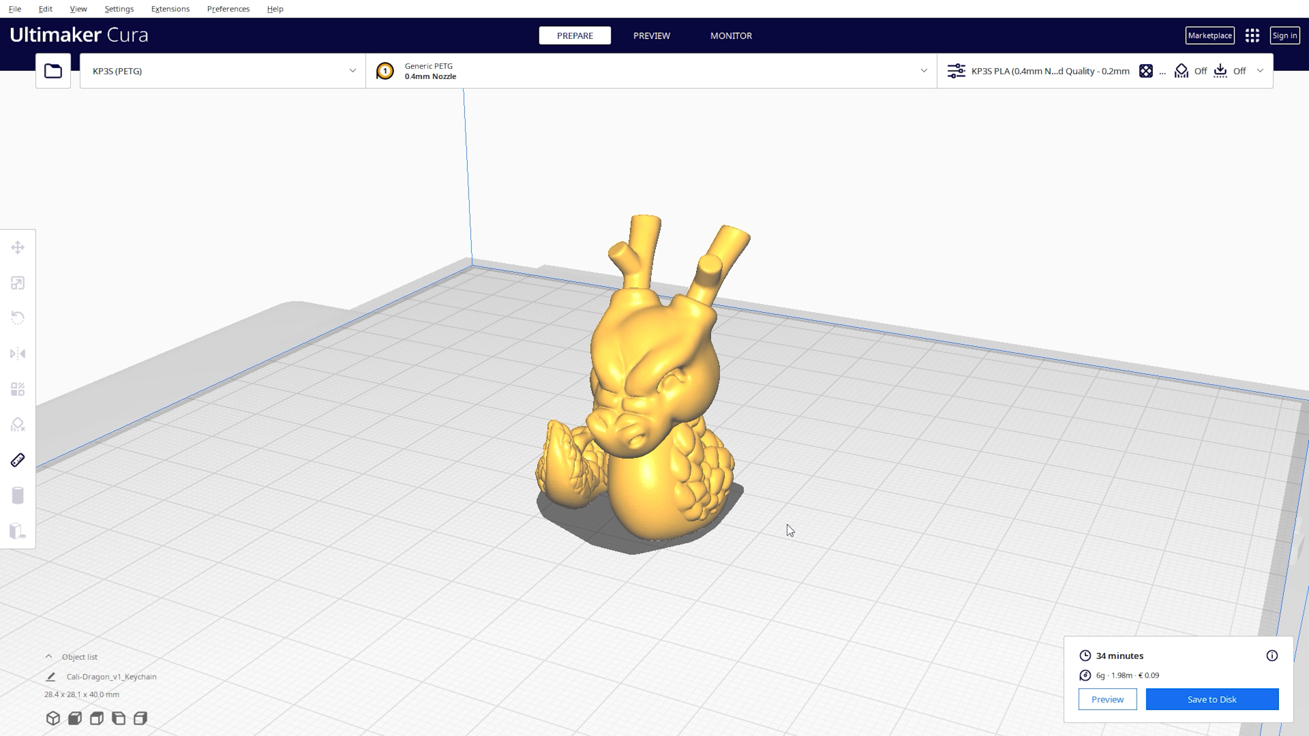Select the Move tool in left toolbar

(18, 247)
